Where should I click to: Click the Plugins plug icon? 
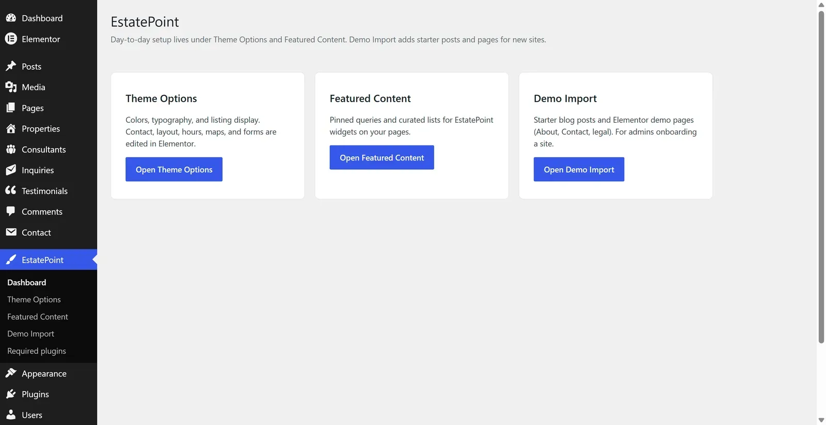point(11,394)
